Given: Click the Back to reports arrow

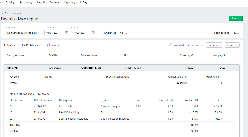Looking at the screenshot, I should click(x=3, y=13).
